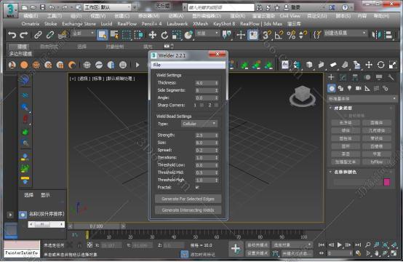Image resolution: width=403 pixels, height=262 pixels.
Task: Open the Civil View menu
Action: point(290,16)
